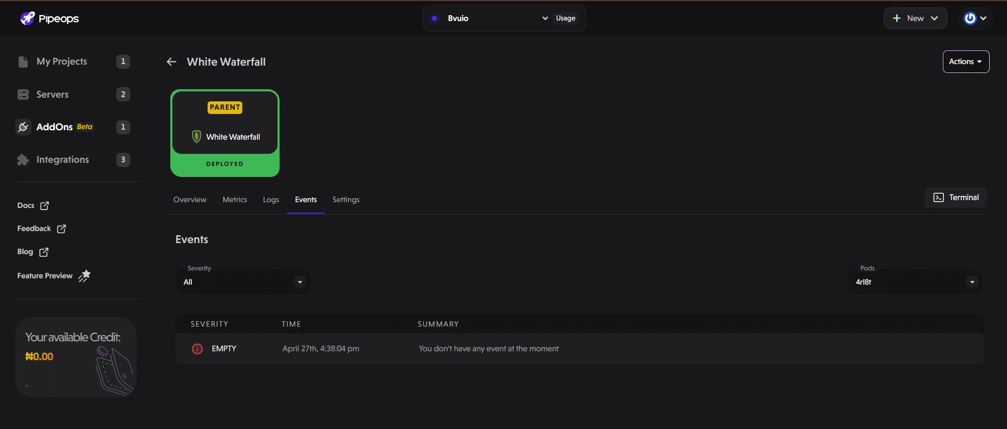Go back using the left arrow

(171, 62)
